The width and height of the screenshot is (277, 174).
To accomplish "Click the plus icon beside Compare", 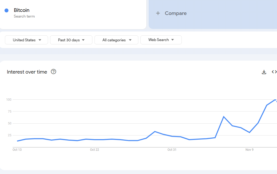I will [158, 13].
